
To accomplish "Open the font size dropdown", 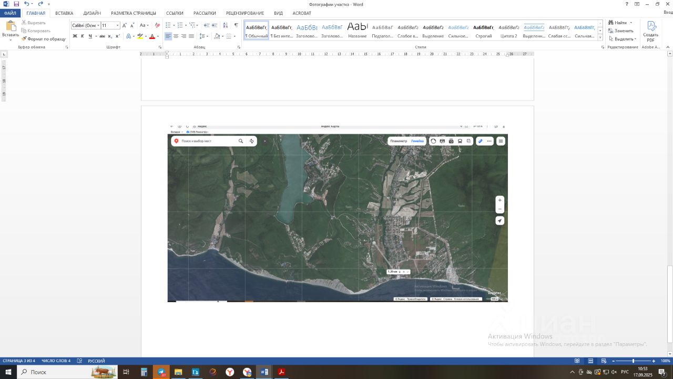I will coord(117,25).
